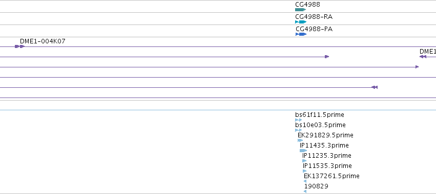Click the IP11535.3prime arrow glyph
This screenshot has height=194, width=436.
point(305,171)
